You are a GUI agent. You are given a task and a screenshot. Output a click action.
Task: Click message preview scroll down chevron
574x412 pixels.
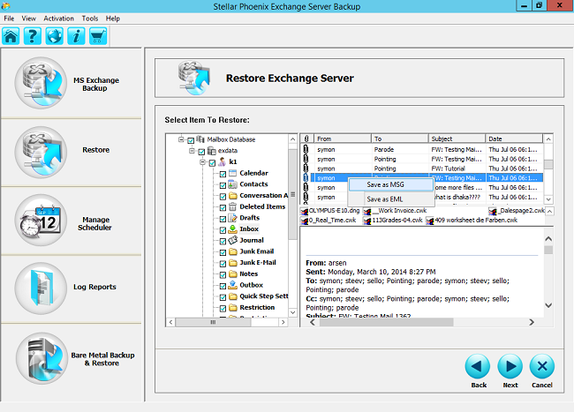[548, 305]
